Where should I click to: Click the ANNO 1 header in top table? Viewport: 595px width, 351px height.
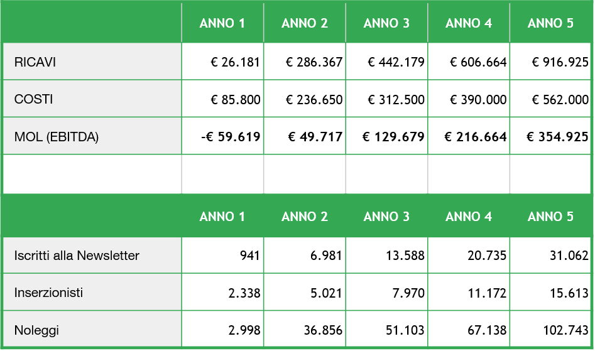[x=223, y=23]
